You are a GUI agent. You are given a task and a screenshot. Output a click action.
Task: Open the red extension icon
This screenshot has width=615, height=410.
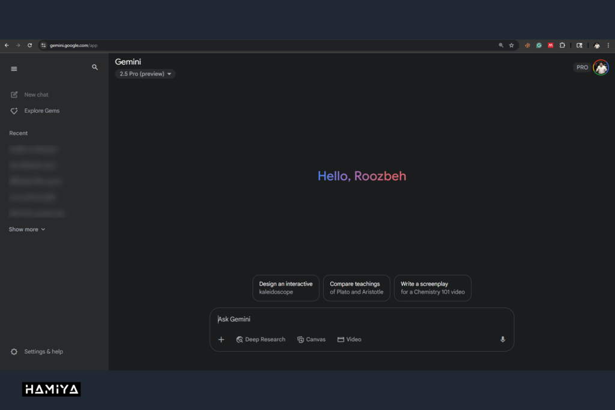551,46
